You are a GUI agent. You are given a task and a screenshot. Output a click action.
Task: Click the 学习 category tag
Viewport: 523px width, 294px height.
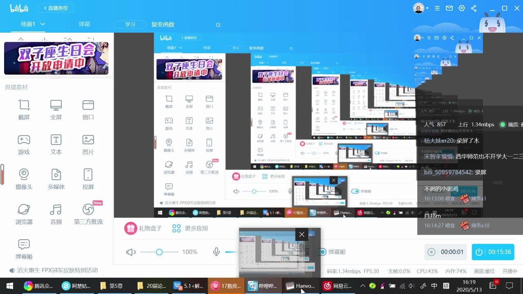pos(130,24)
